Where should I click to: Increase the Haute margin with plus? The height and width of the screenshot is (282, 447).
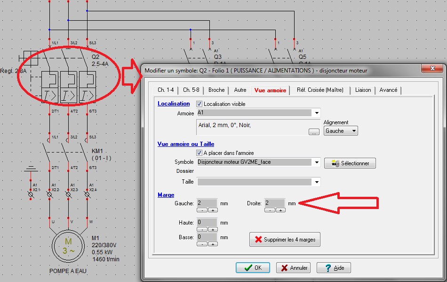pos(213,229)
